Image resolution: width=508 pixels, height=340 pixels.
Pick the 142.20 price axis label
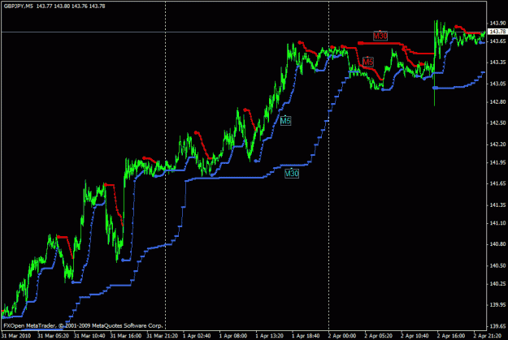click(497, 144)
